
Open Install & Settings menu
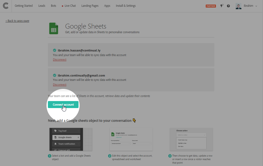[126, 6]
